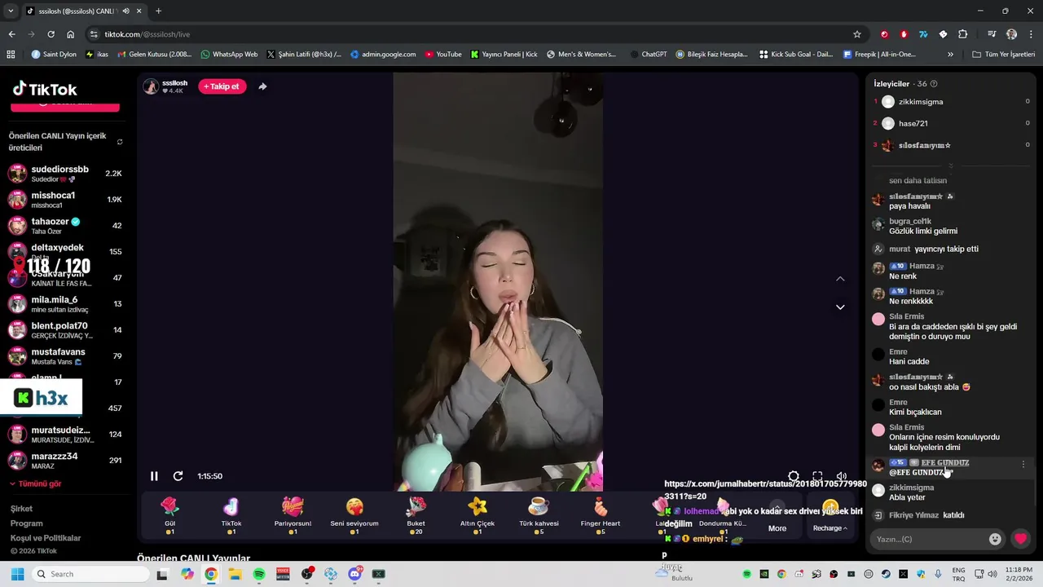1043x587 pixels.
Task: Open marazzz34 live channel
Action: [64, 461]
